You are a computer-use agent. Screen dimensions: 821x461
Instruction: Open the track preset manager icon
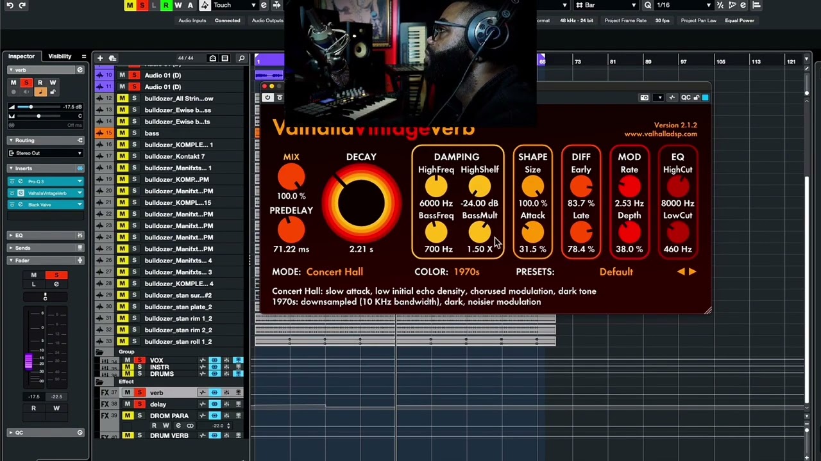pyautogui.click(x=112, y=58)
